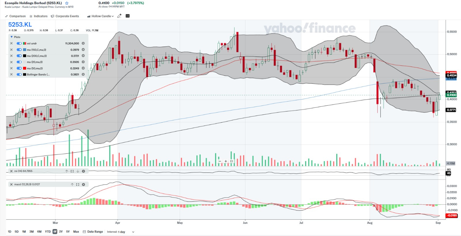Viewport: 461px width, 236px height.
Task: Open the Corporate Events menu
Action: pos(65,16)
